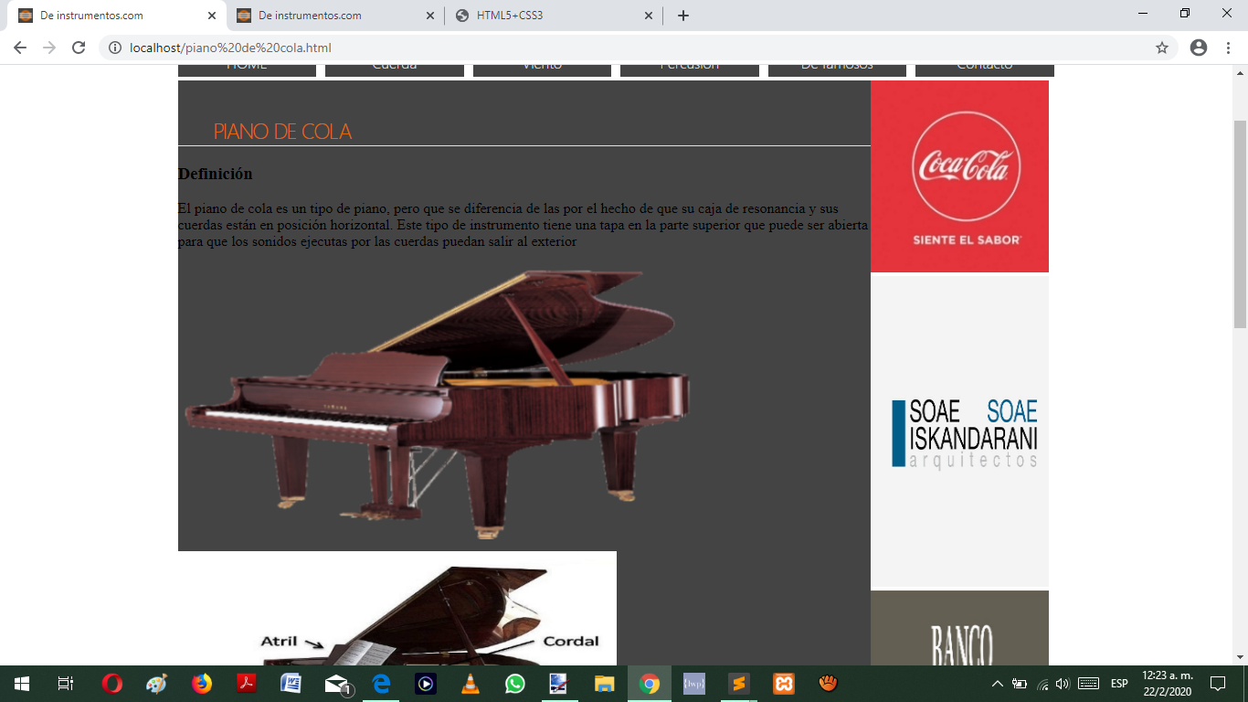Open the Cuerda navigation menu item
The width and height of the screenshot is (1248, 702).
coord(395,69)
